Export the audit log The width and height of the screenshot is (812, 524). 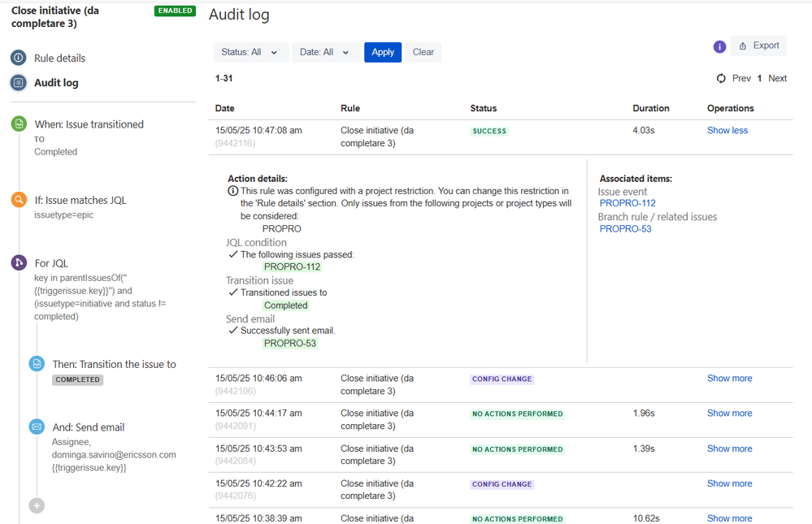pyautogui.click(x=758, y=45)
